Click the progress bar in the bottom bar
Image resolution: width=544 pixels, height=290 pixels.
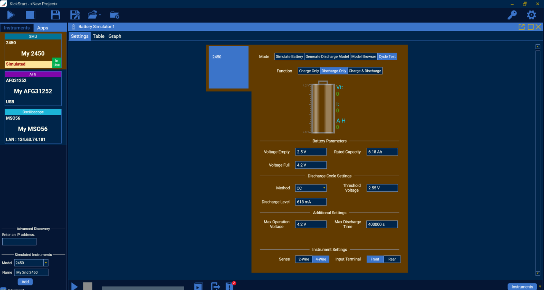click(143, 288)
